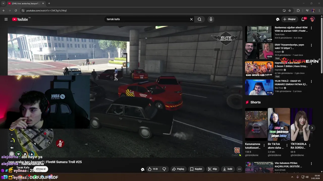Open options menu for 'YILIN TROLÜ' video
Viewport: 323px width, 181px height.
point(311,81)
